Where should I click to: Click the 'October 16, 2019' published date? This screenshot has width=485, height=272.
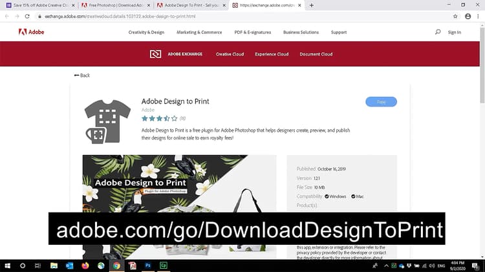[332, 169]
